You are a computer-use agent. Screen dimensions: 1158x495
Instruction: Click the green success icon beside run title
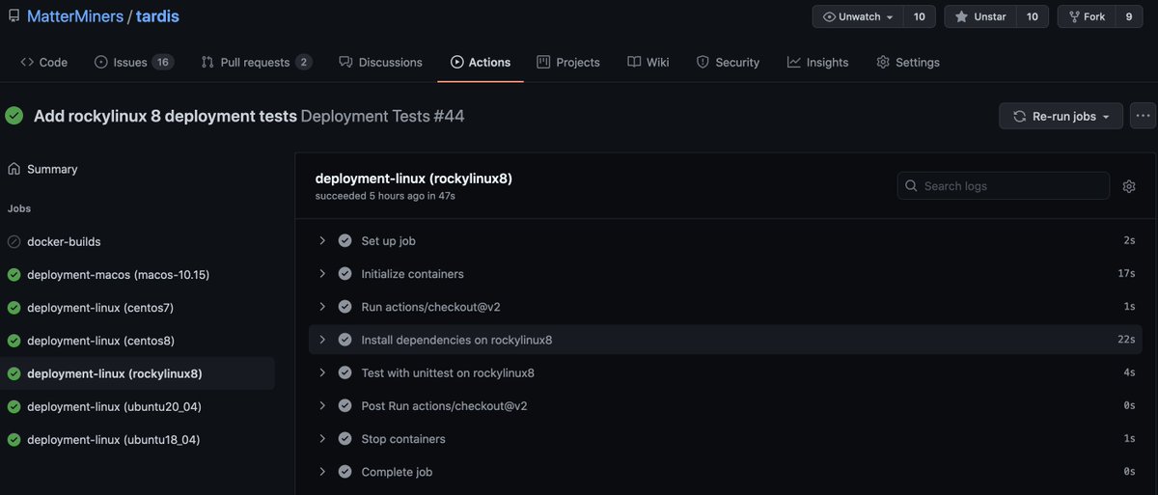pos(14,116)
